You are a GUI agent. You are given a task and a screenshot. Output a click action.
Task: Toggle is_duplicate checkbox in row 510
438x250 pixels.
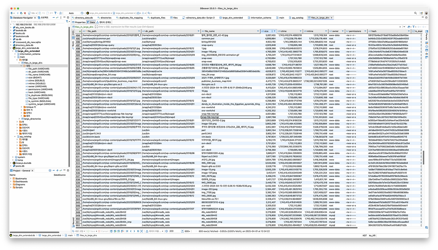pyautogui.click(x=422, y=88)
